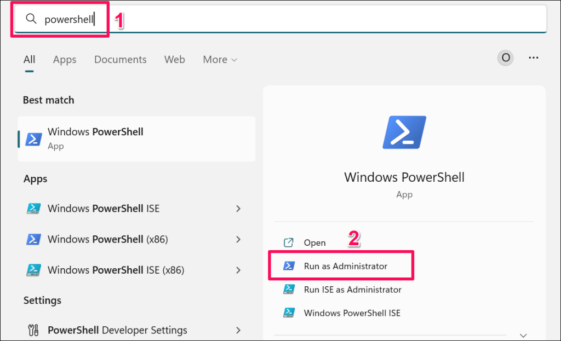The height and width of the screenshot is (341, 561).
Task: Switch to the Apps filter tab
Action: pos(65,60)
